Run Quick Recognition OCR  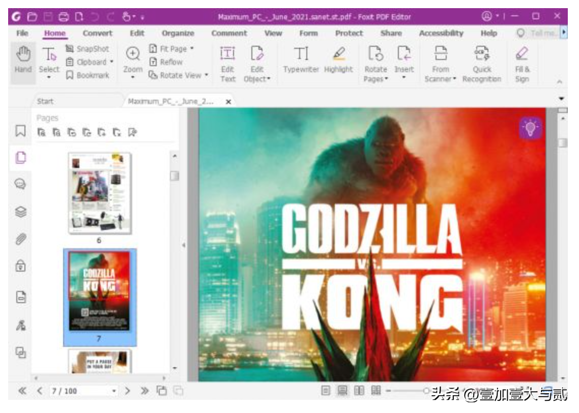[x=481, y=64]
